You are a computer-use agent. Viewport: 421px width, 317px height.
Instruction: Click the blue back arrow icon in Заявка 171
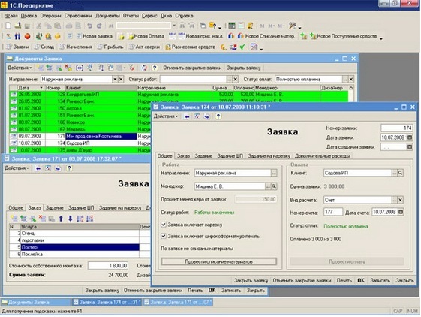[38, 168]
